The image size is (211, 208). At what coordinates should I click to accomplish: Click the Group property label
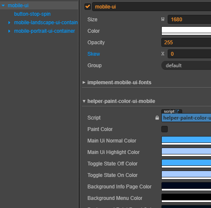95,66
